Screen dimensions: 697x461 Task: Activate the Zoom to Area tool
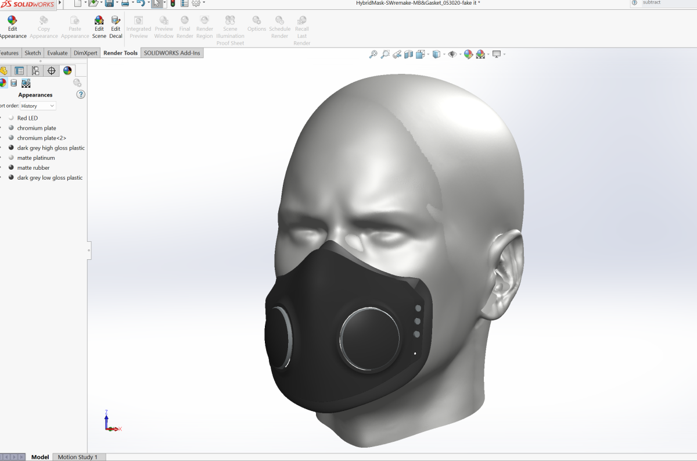point(385,54)
